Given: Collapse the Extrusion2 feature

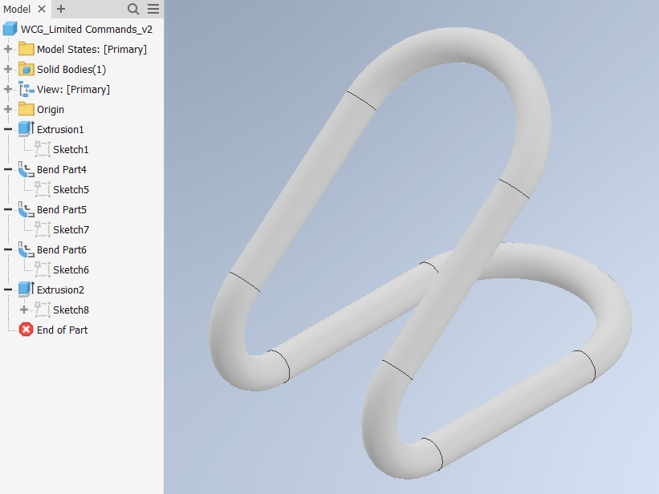Looking at the screenshot, I should click(x=8, y=290).
